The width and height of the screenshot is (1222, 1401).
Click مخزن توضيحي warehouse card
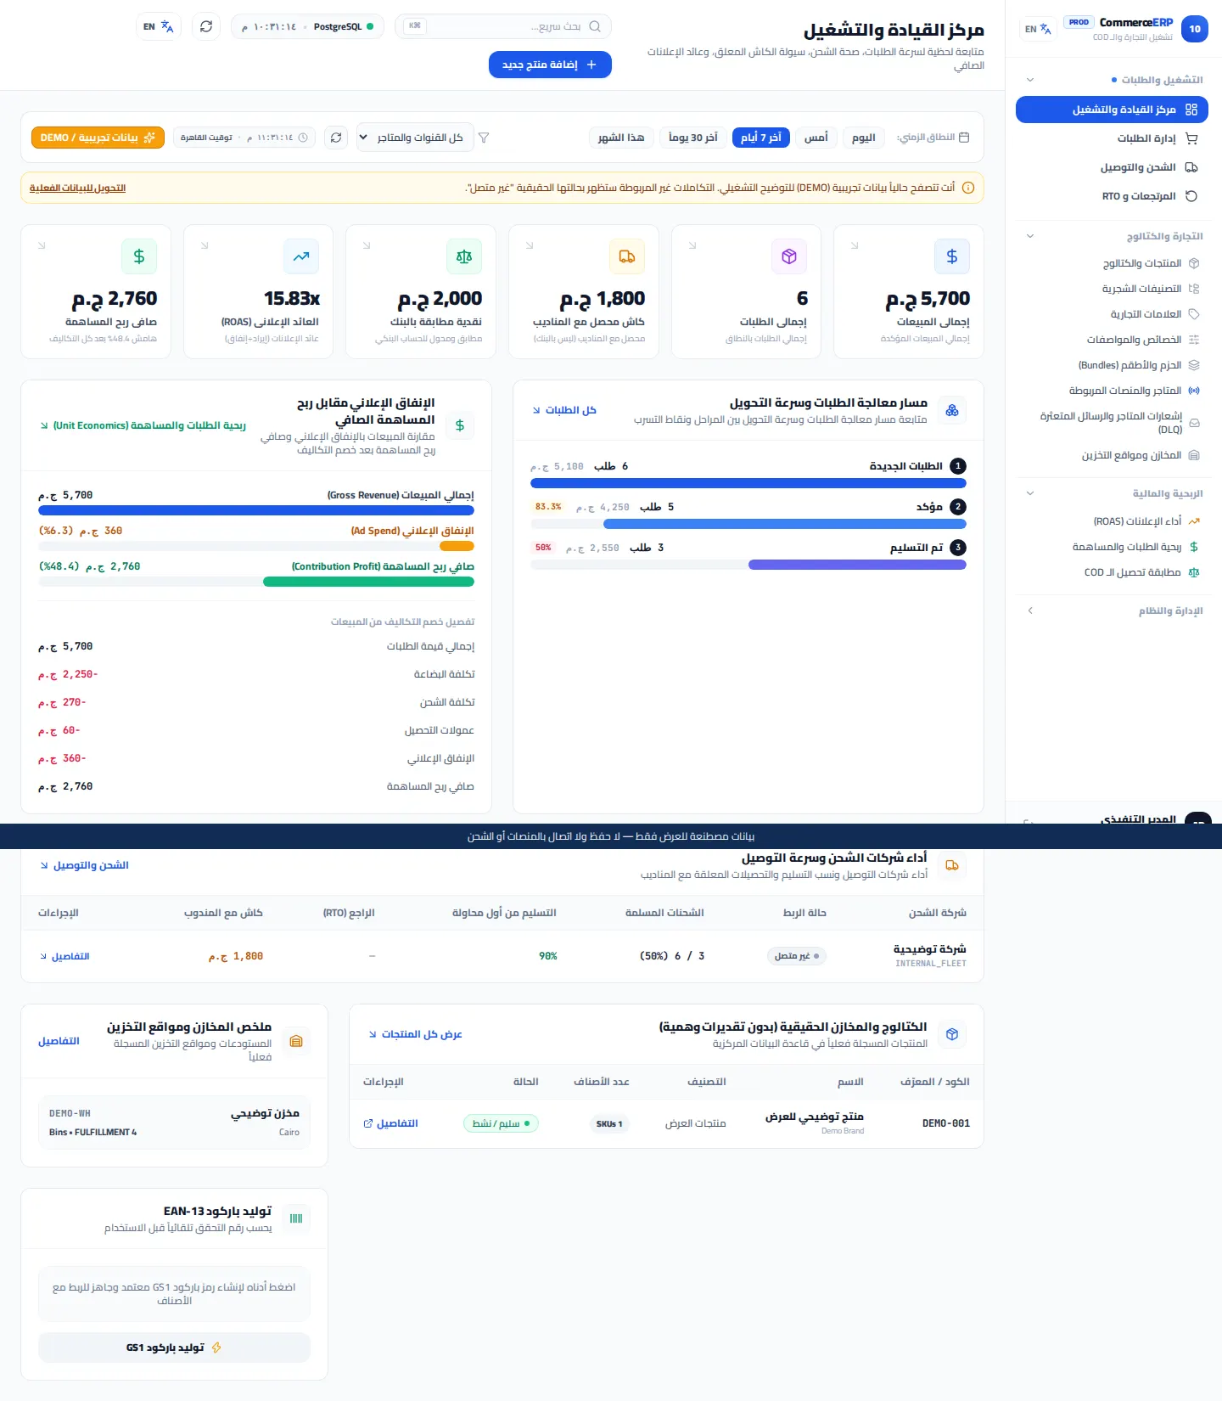pos(174,1122)
